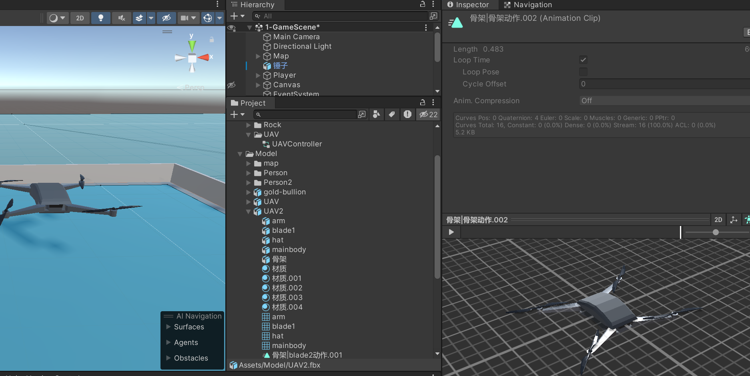Expand Rock folder in Project
The width and height of the screenshot is (750, 376).
(x=249, y=125)
